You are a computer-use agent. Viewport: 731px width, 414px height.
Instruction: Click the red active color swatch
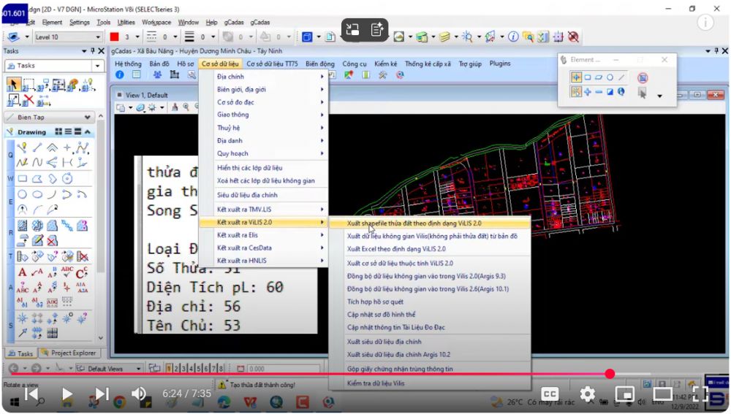(115, 37)
